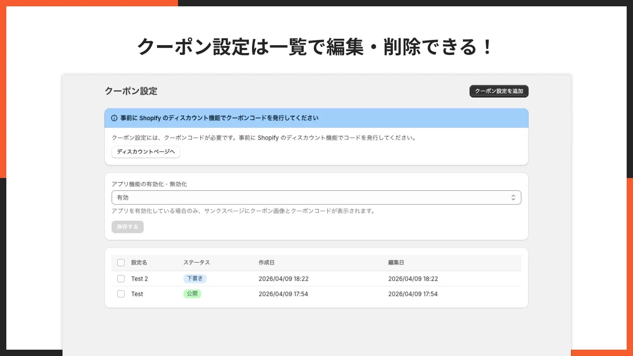
Task: Open the アプリ機能の有効化・無効化 dropdown showing 有効
Action: [316, 197]
